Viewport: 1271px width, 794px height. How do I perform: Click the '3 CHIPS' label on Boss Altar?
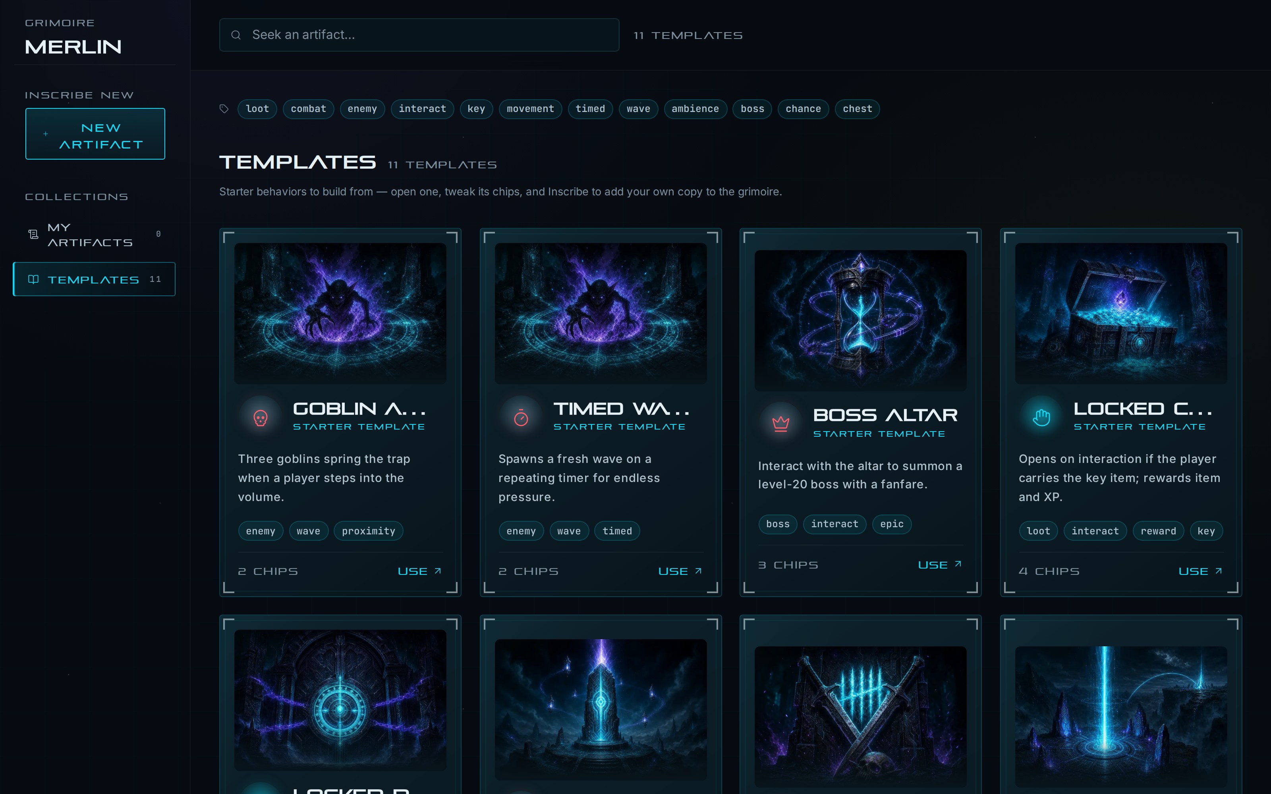788,565
